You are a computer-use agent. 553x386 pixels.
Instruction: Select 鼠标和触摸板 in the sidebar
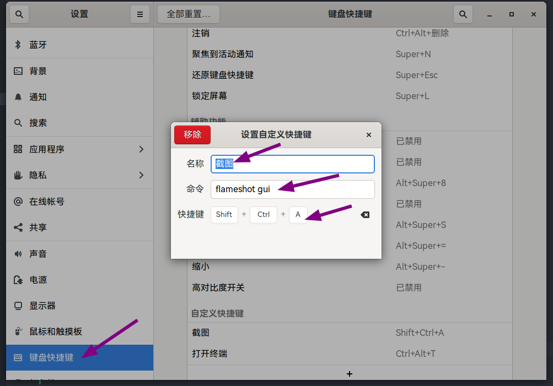(x=55, y=331)
